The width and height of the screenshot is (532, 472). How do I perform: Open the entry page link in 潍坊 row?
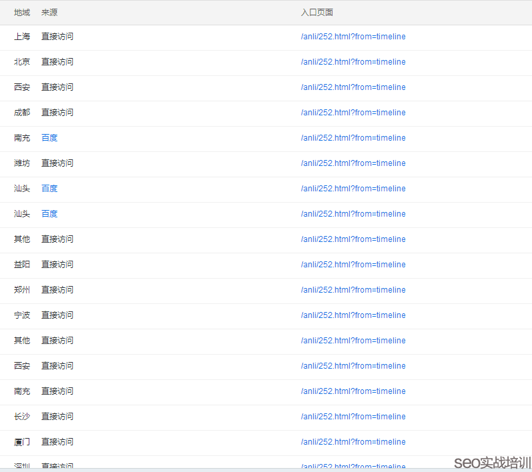click(x=353, y=163)
